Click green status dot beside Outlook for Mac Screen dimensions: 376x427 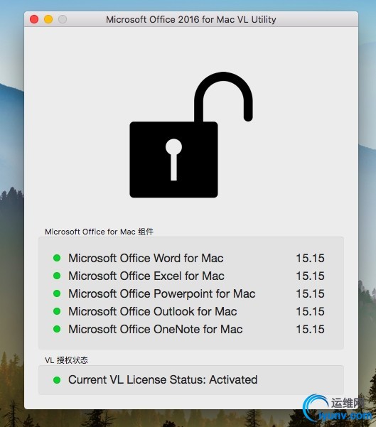(57, 311)
